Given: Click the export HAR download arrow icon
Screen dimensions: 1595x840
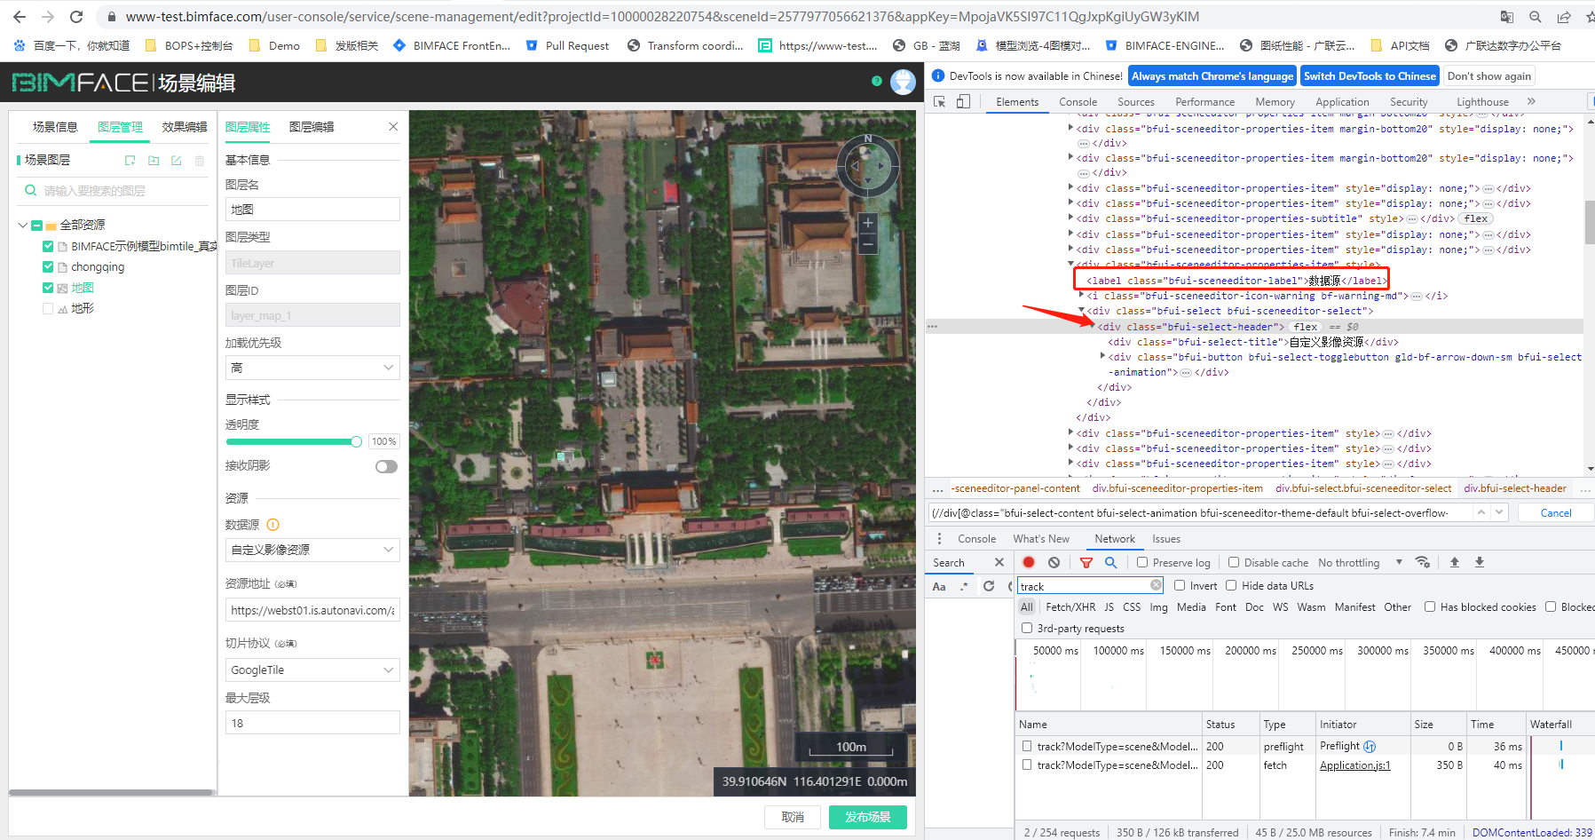Looking at the screenshot, I should click(1480, 562).
